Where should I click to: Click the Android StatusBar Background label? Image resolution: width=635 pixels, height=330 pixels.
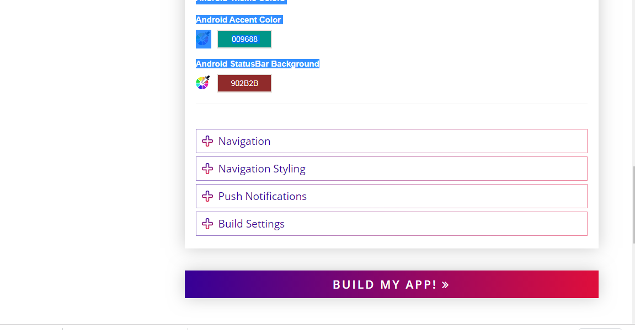(258, 64)
